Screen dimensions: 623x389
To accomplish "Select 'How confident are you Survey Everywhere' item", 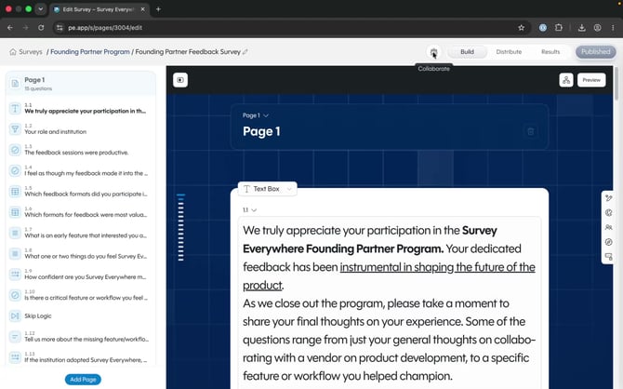I will [86, 276].
